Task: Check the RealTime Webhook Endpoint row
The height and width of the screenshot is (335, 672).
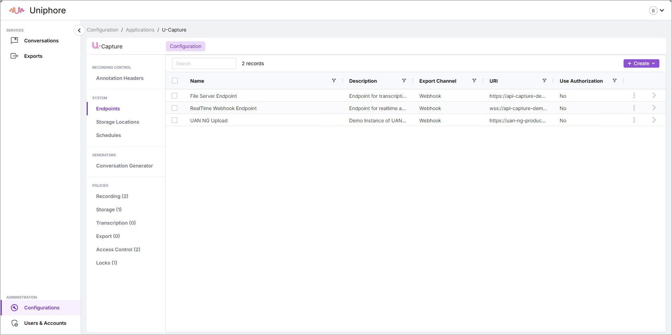Action: (x=174, y=108)
